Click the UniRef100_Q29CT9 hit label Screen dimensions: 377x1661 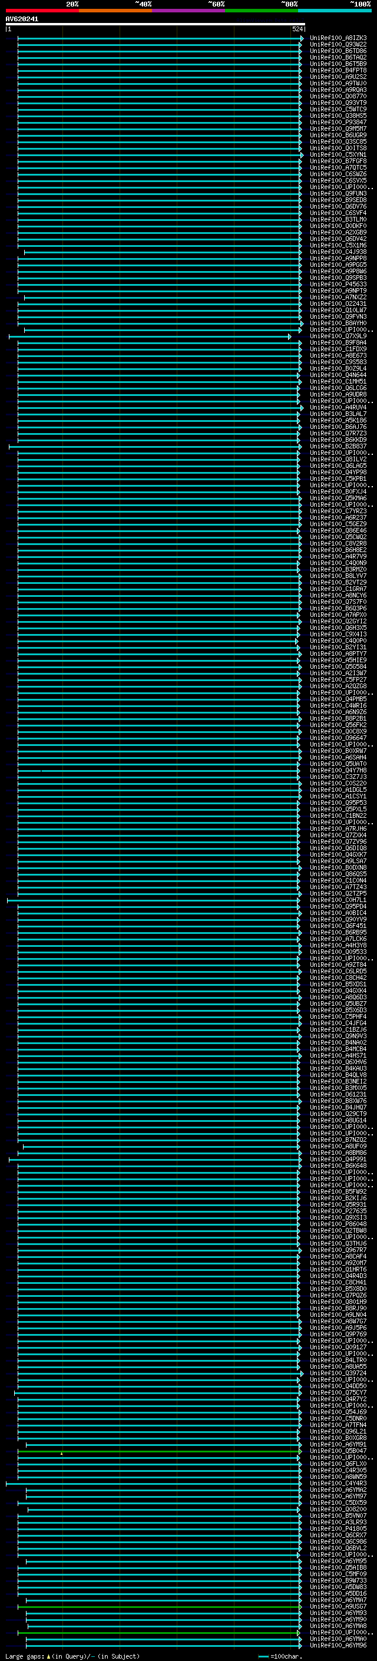pyautogui.click(x=338, y=1114)
